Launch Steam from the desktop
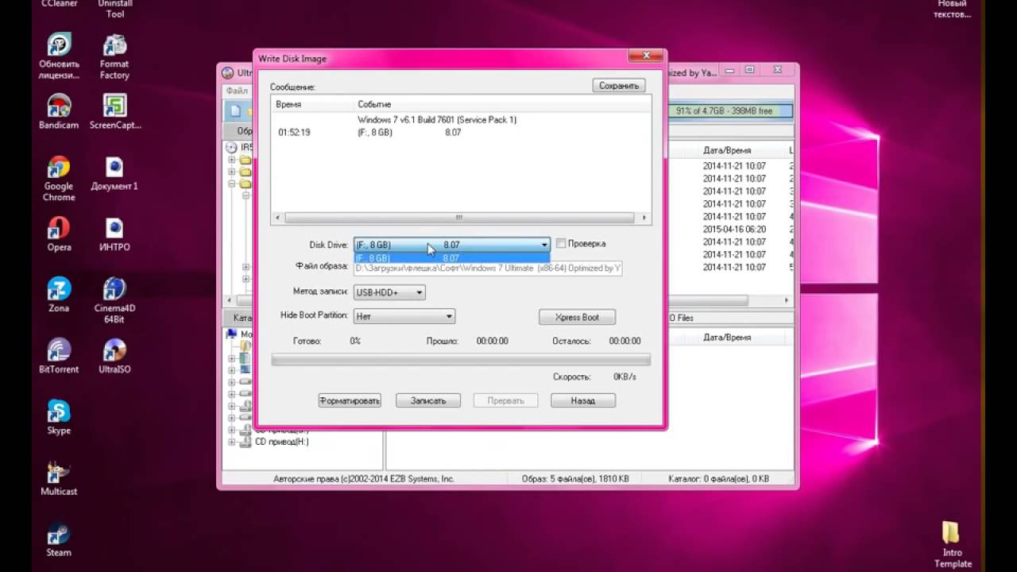Screen dimensions: 1017x572 [x=59, y=539]
